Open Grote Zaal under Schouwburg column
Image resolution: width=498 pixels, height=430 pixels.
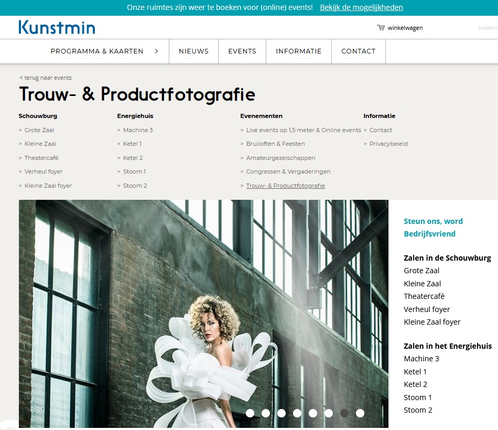(39, 130)
